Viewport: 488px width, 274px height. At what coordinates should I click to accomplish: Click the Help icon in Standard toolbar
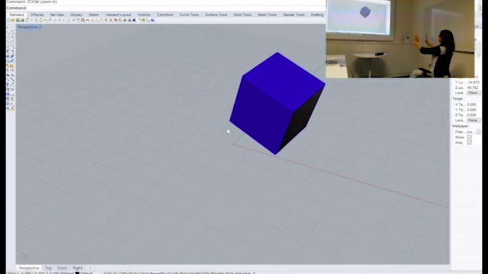point(152,20)
